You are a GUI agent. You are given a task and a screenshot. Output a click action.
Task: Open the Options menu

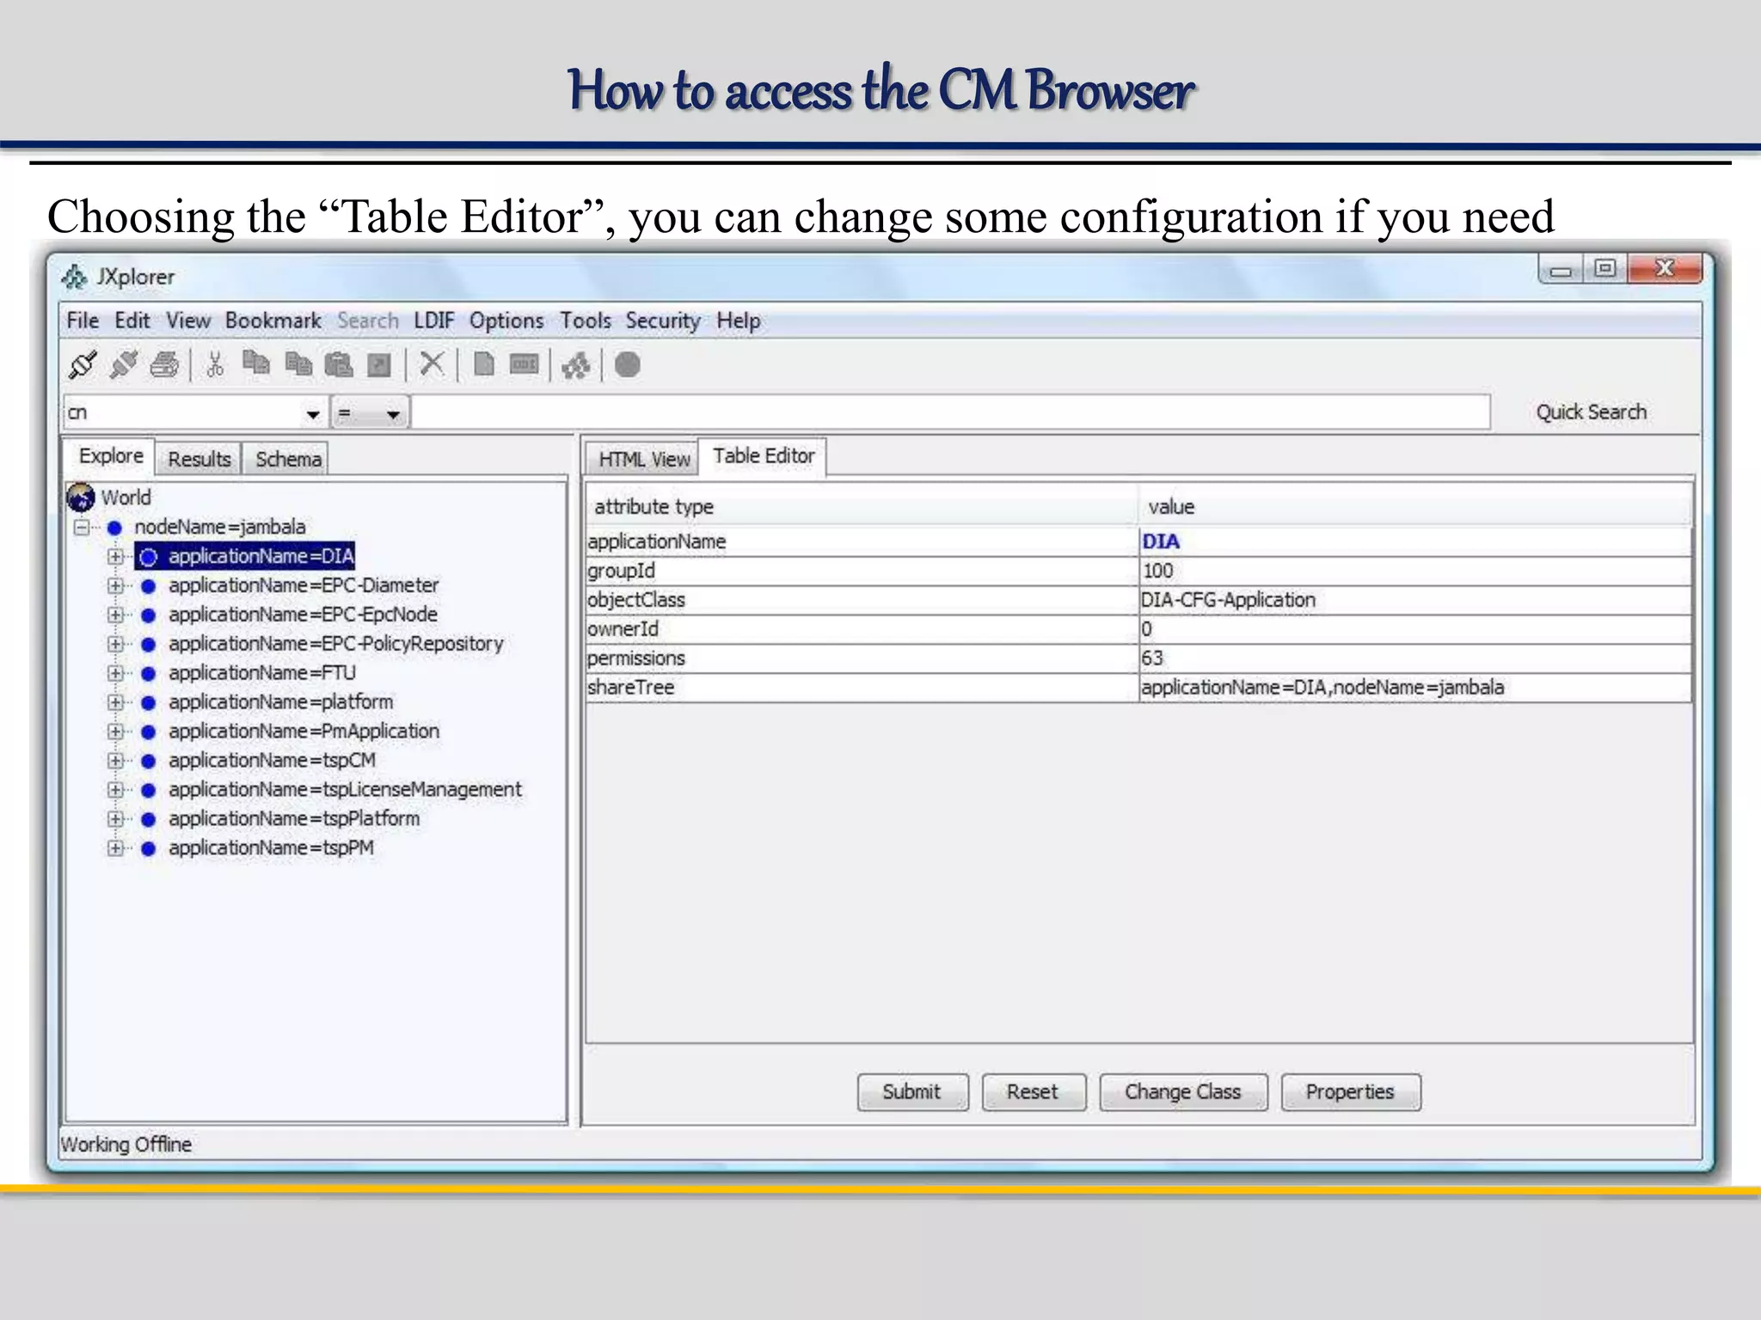(506, 321)
